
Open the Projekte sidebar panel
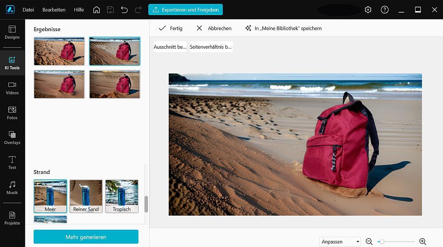point(12,218)
